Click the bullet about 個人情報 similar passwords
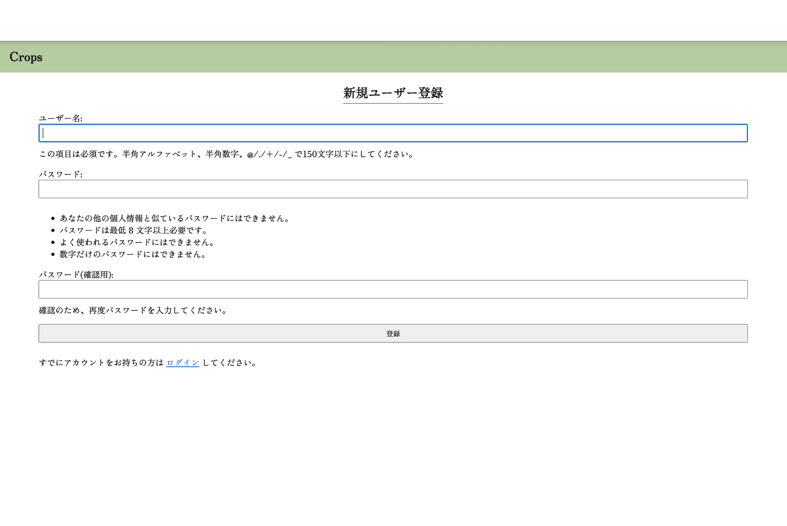This screenshot has height=526, width=787. [x=175, y=218]
